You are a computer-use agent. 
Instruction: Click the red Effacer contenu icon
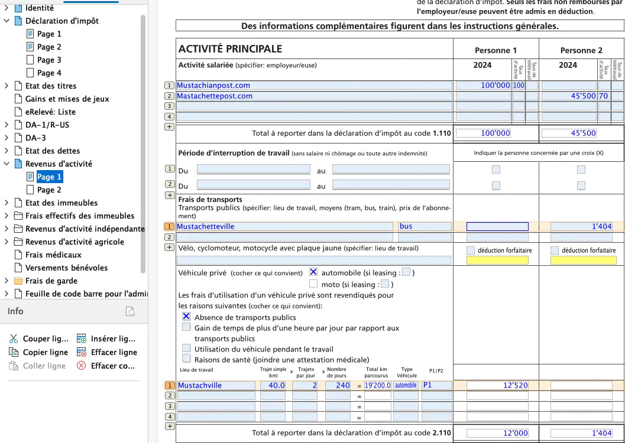82,366
